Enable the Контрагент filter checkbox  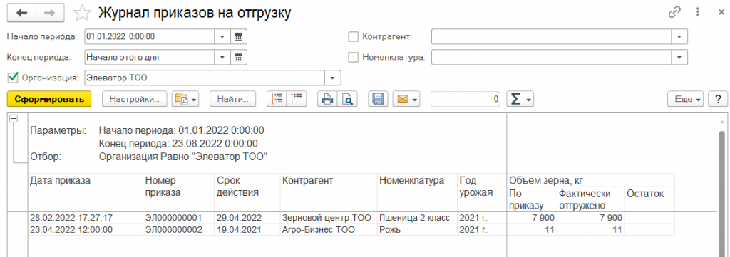(x=354, y=36)
